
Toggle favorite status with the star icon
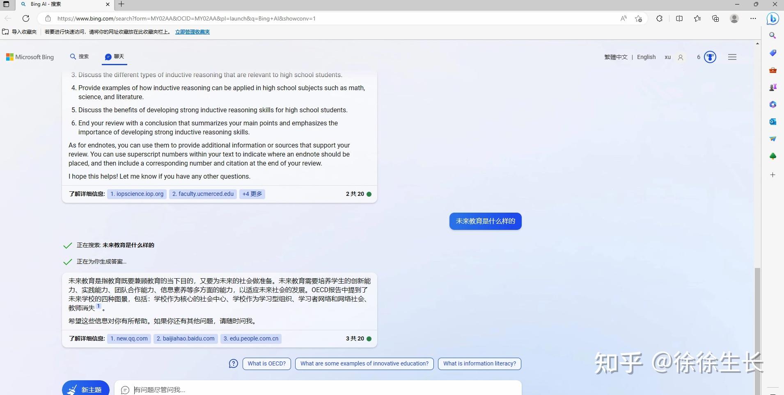(x=639, y=18)
